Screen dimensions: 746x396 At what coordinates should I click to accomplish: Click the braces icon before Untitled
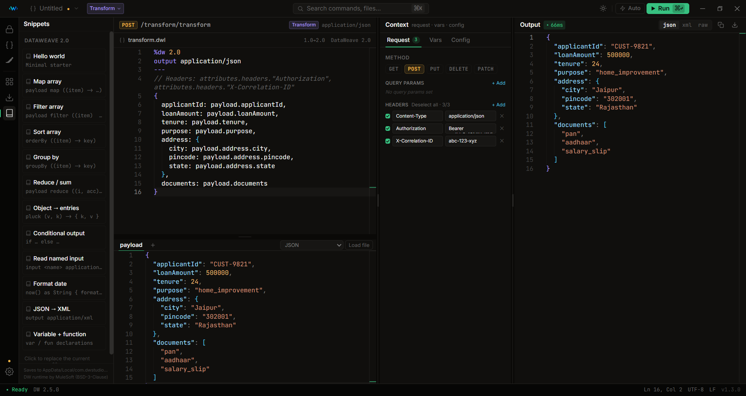[33, 9]
